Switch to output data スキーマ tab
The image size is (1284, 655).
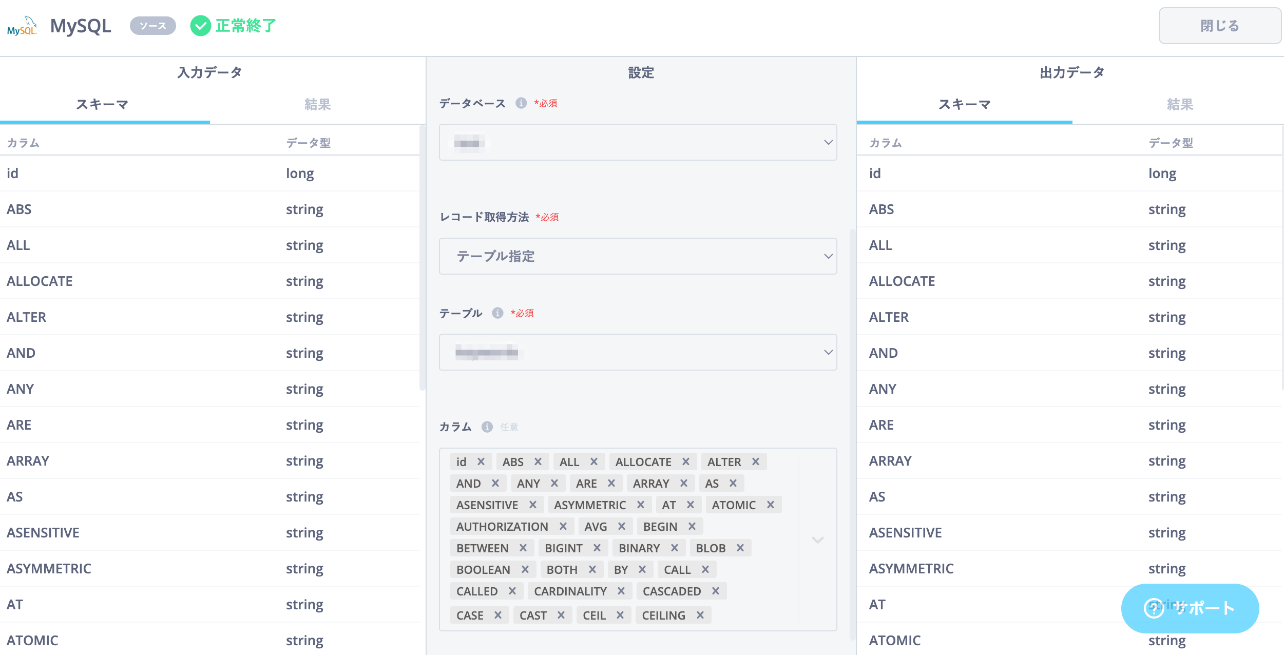coord(964,105)
